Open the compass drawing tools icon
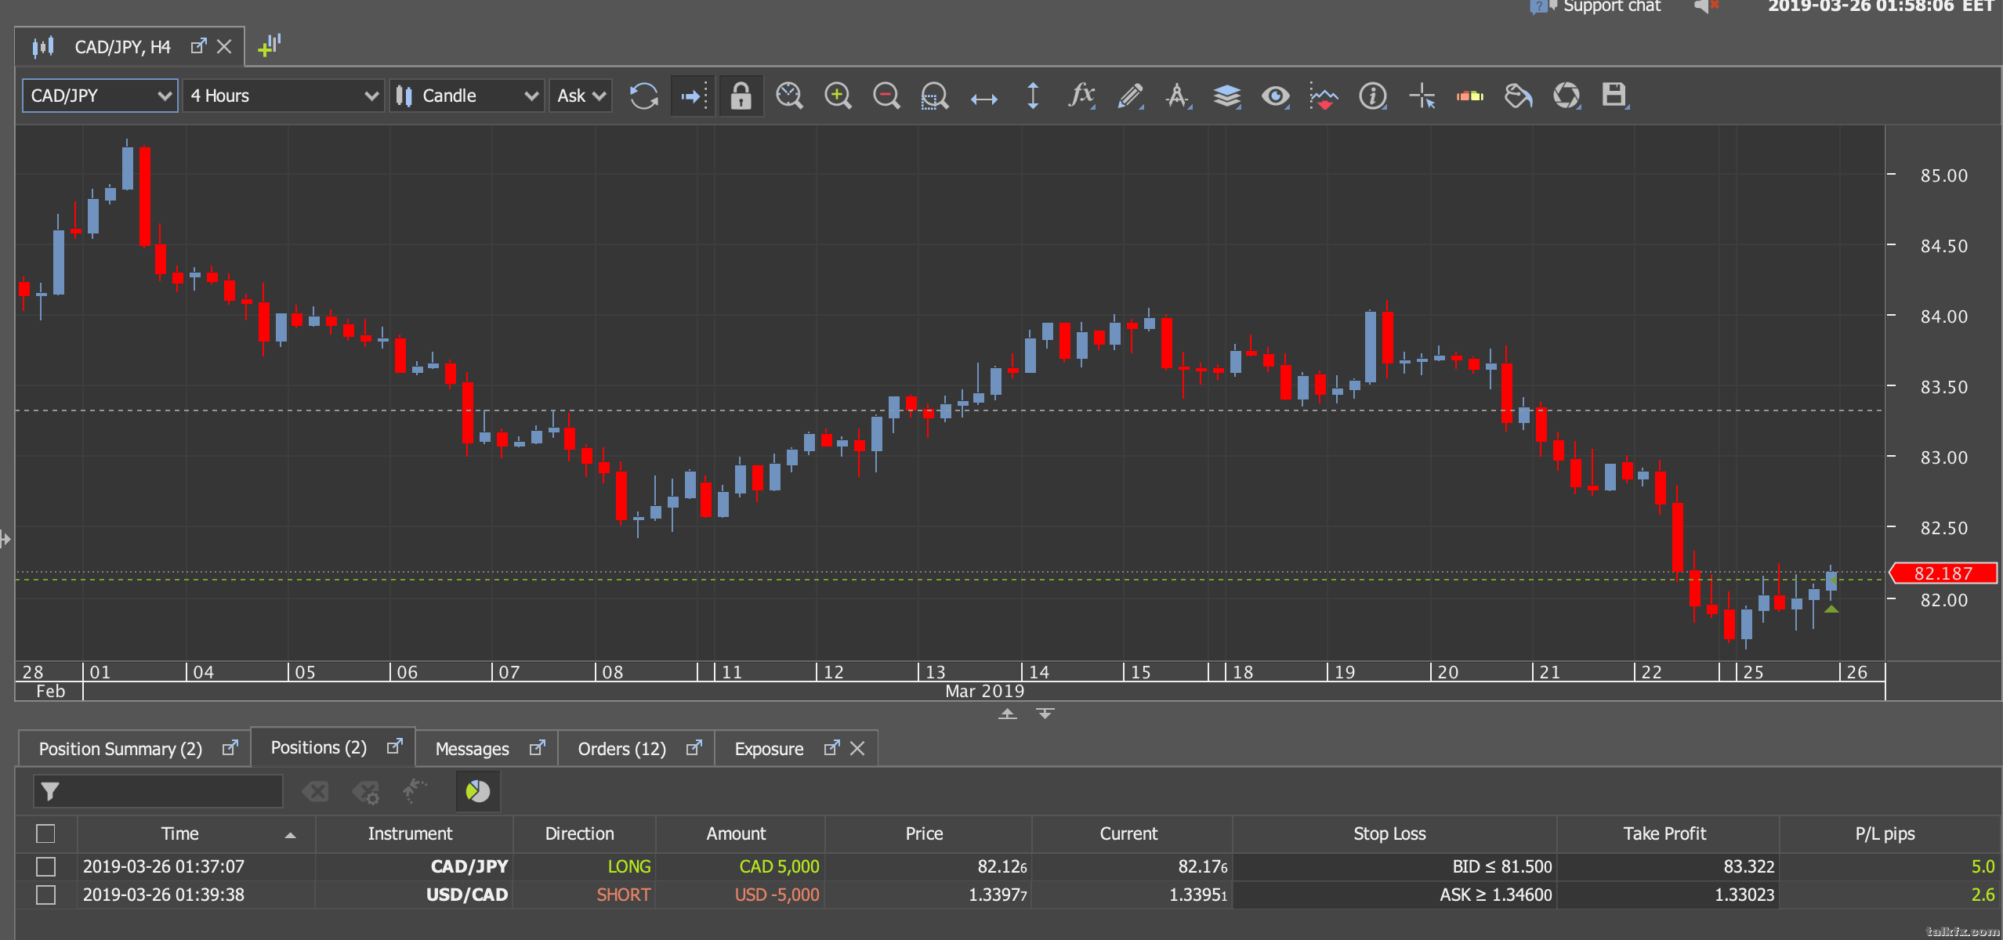Image resolution: width=2003 pixels, height=940 pixels. pos(1178,96)
